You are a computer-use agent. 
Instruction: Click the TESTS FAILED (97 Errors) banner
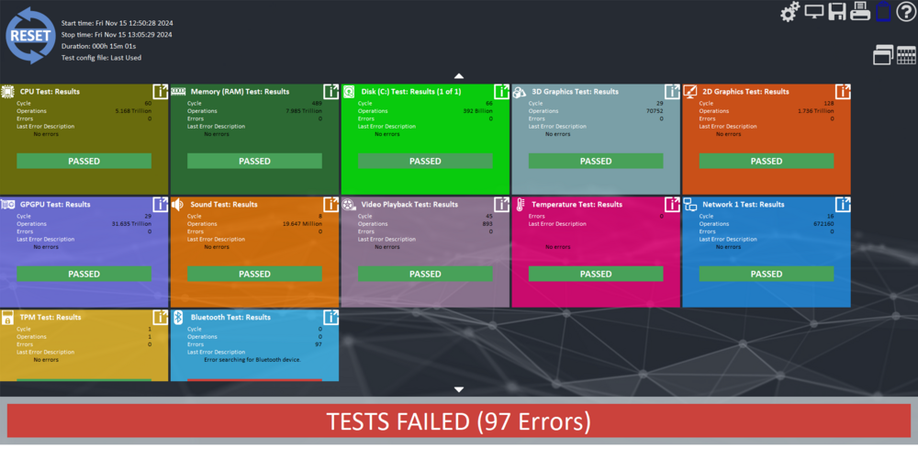pos(459,421)
